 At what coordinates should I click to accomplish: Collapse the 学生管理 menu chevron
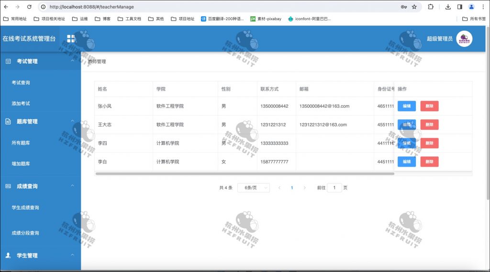coord(73,255)
